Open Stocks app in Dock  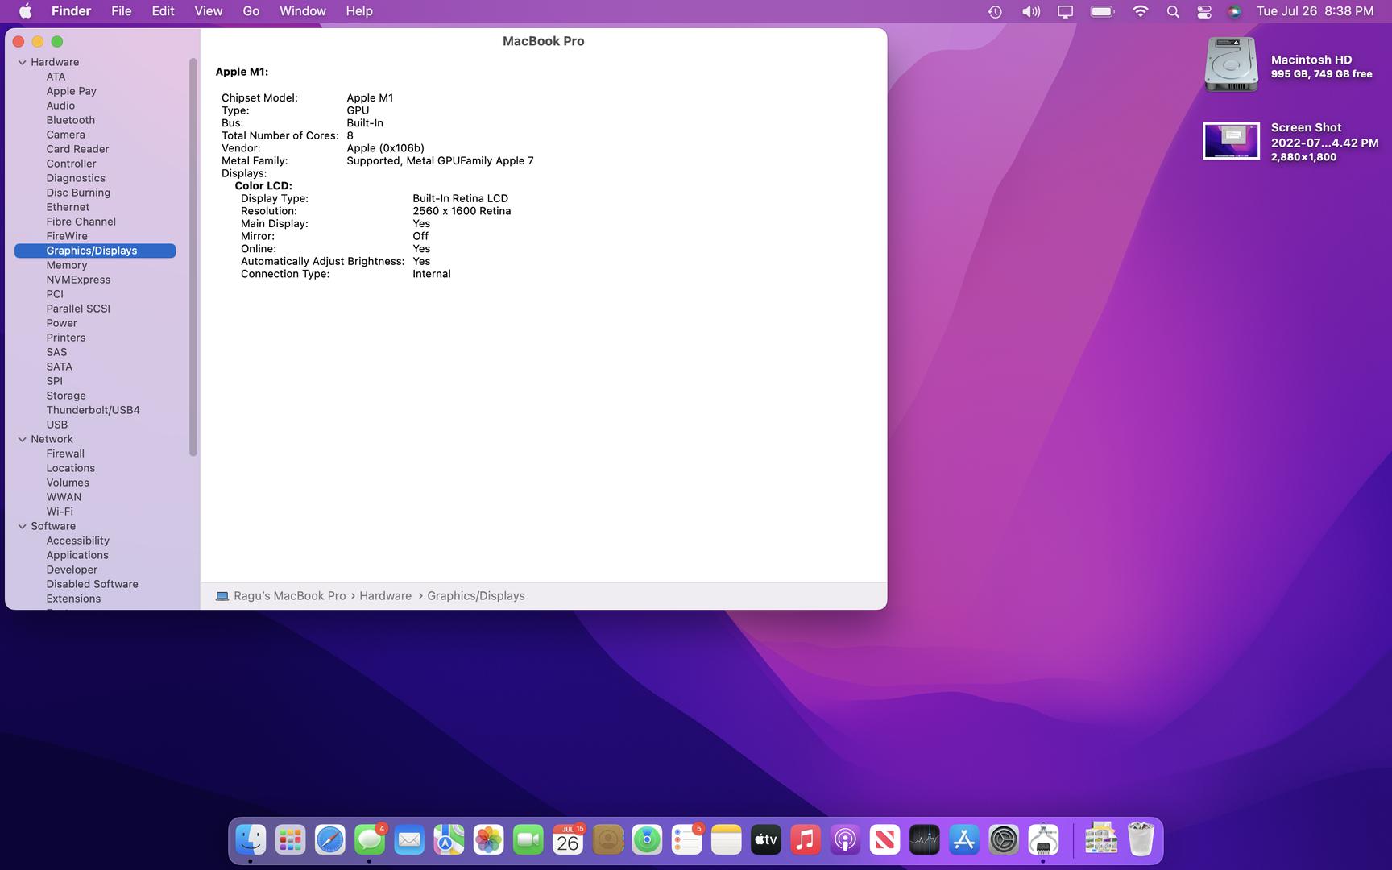[924, 840]
